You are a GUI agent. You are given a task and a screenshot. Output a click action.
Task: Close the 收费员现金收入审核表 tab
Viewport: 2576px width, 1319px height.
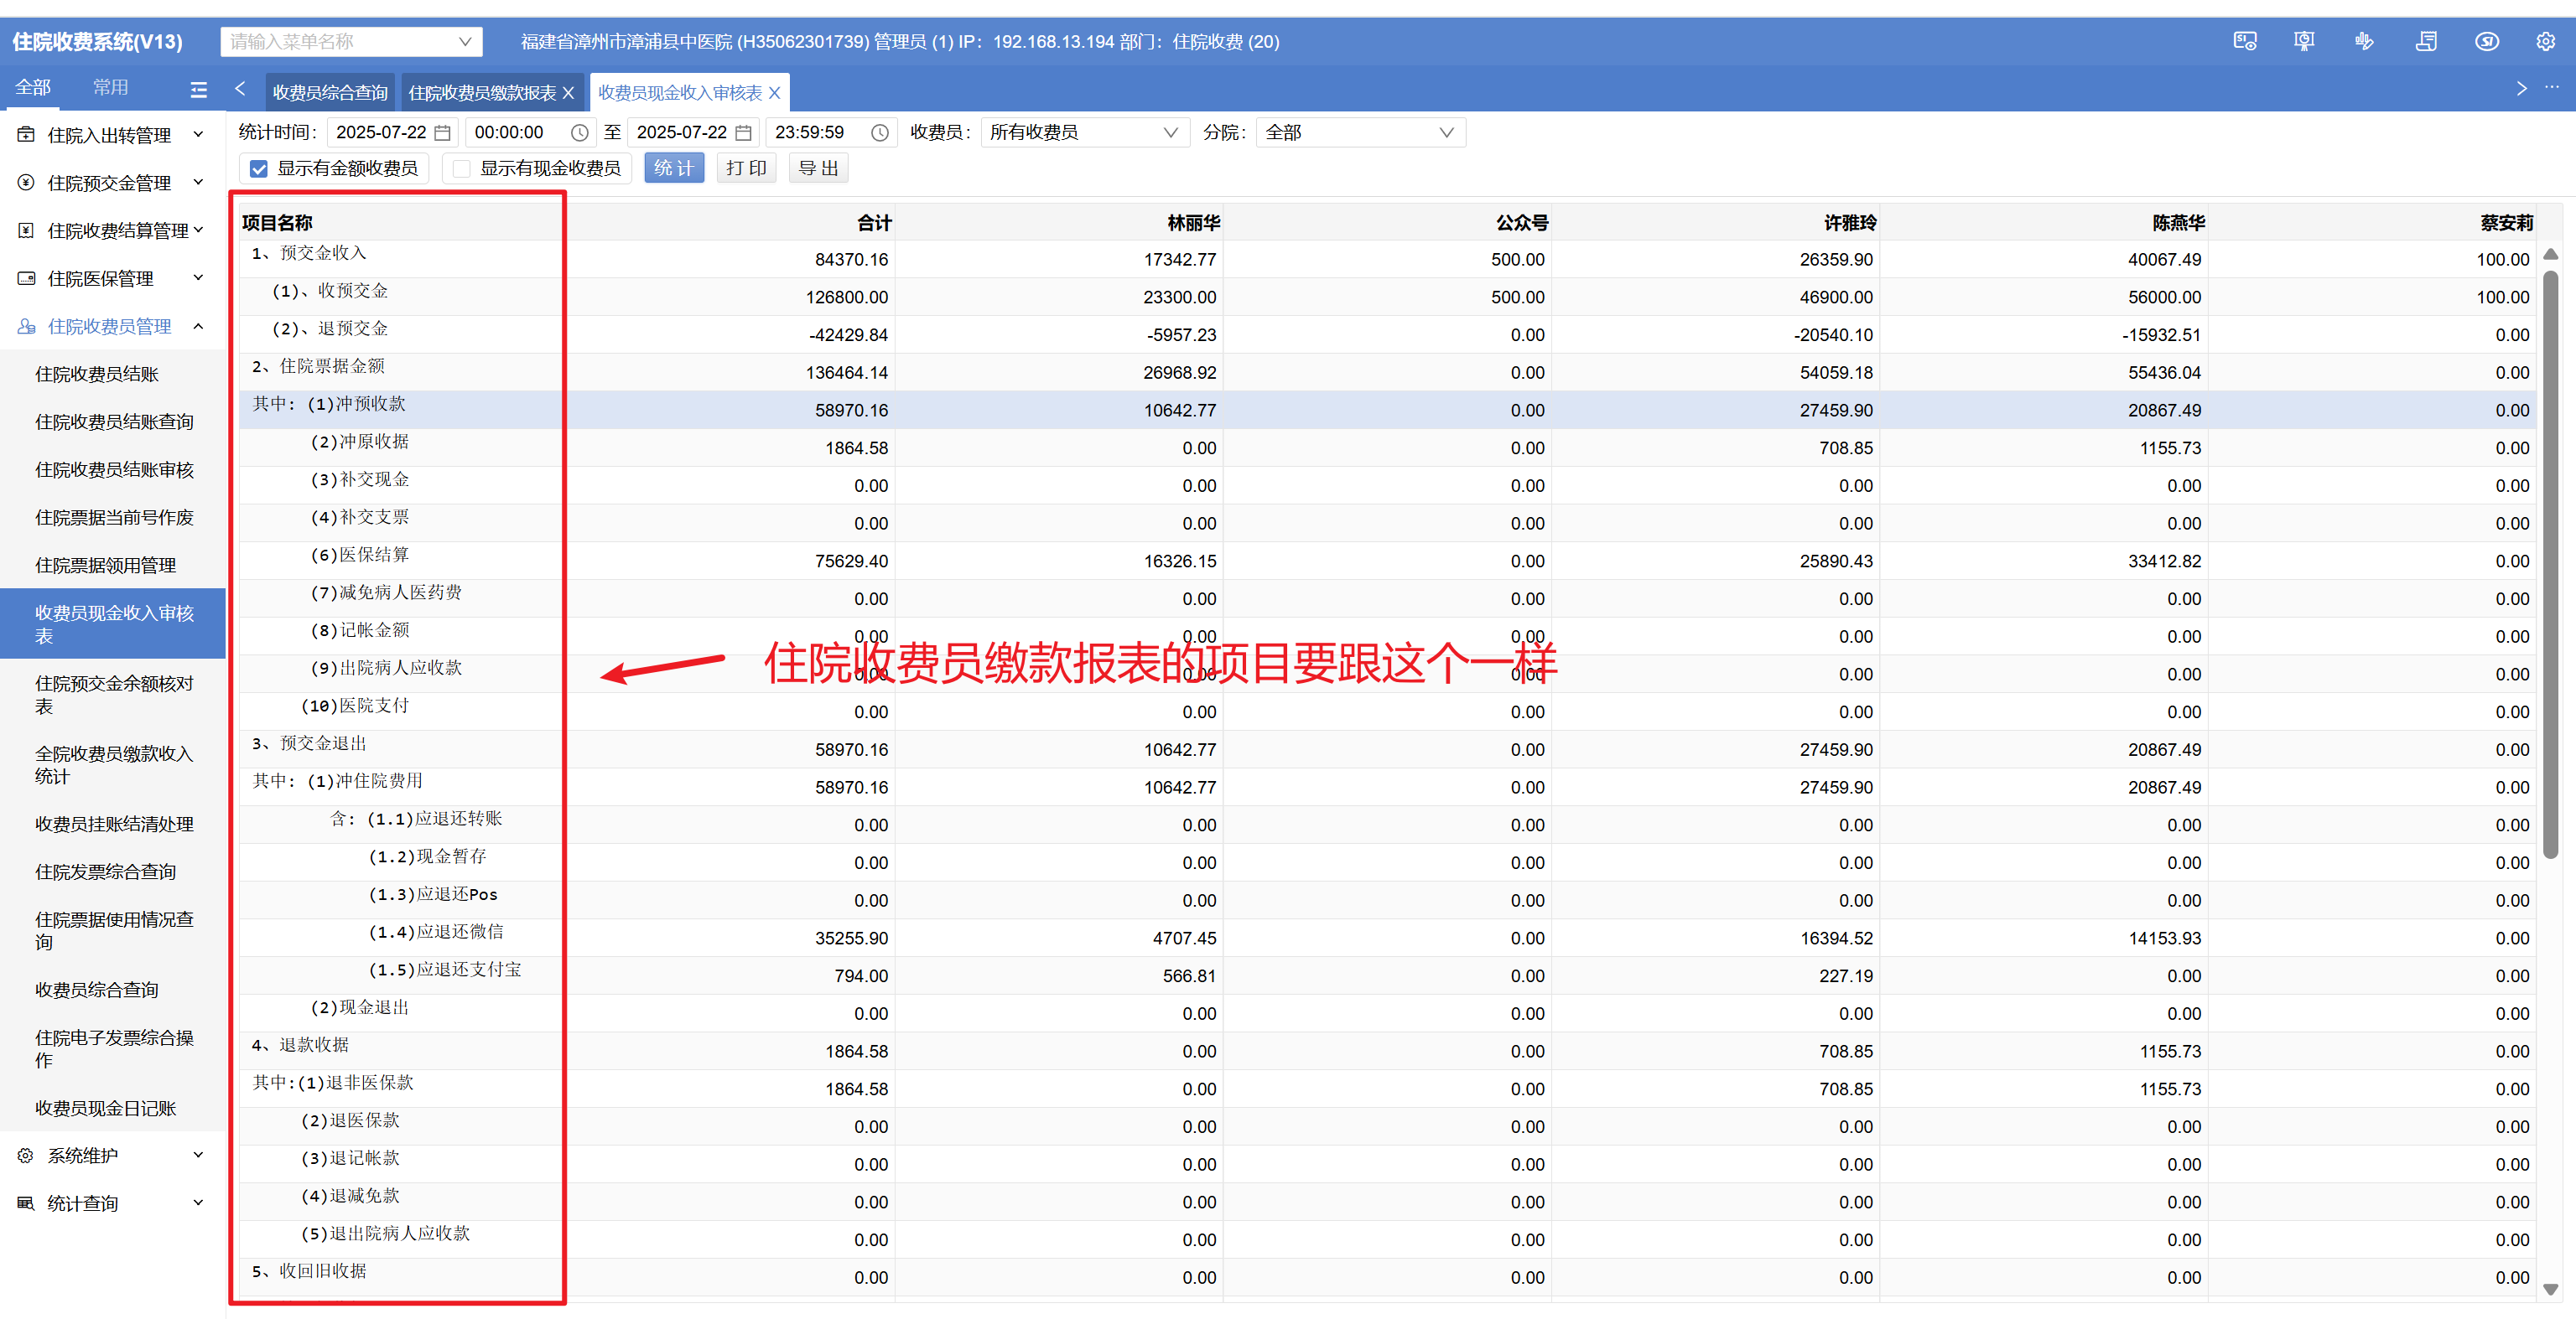[775, 93]
